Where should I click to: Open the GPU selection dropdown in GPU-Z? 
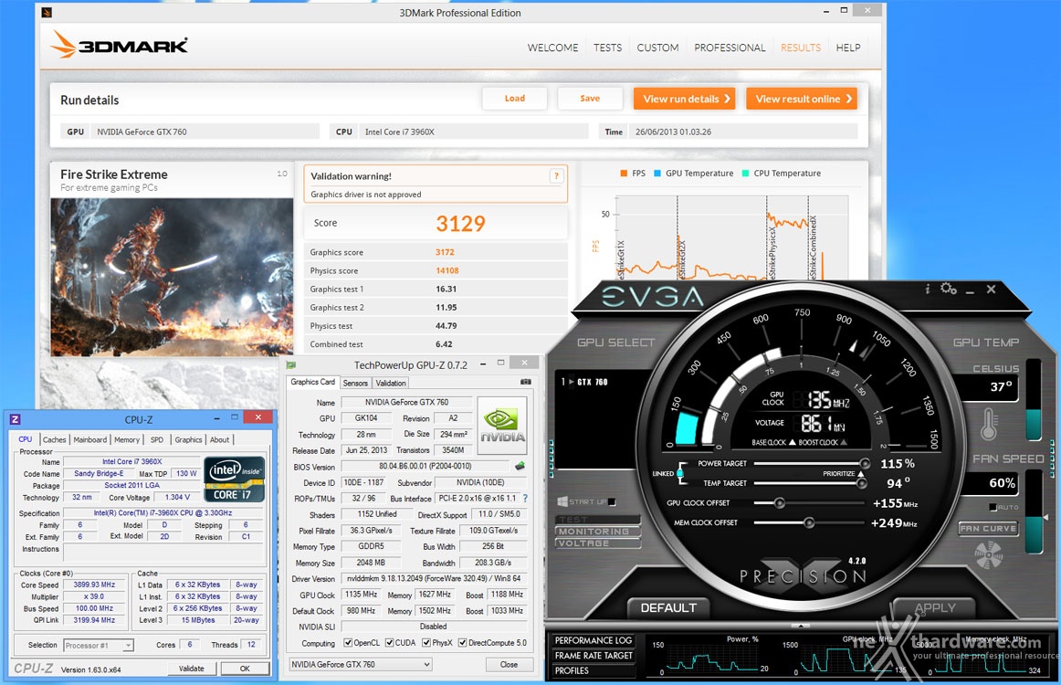click(361, 665)
